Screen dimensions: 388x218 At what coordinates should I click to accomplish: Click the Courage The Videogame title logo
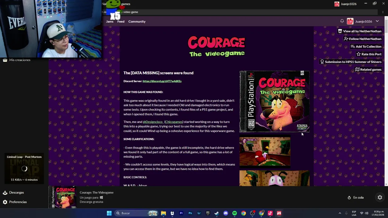pyautogui.click(x=216, y=47)
